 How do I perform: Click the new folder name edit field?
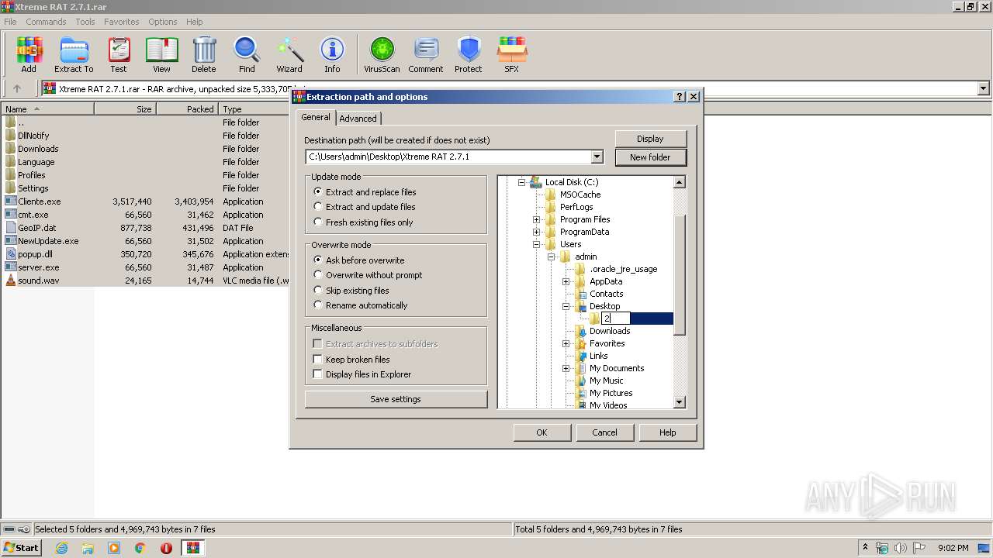[616, 319]
